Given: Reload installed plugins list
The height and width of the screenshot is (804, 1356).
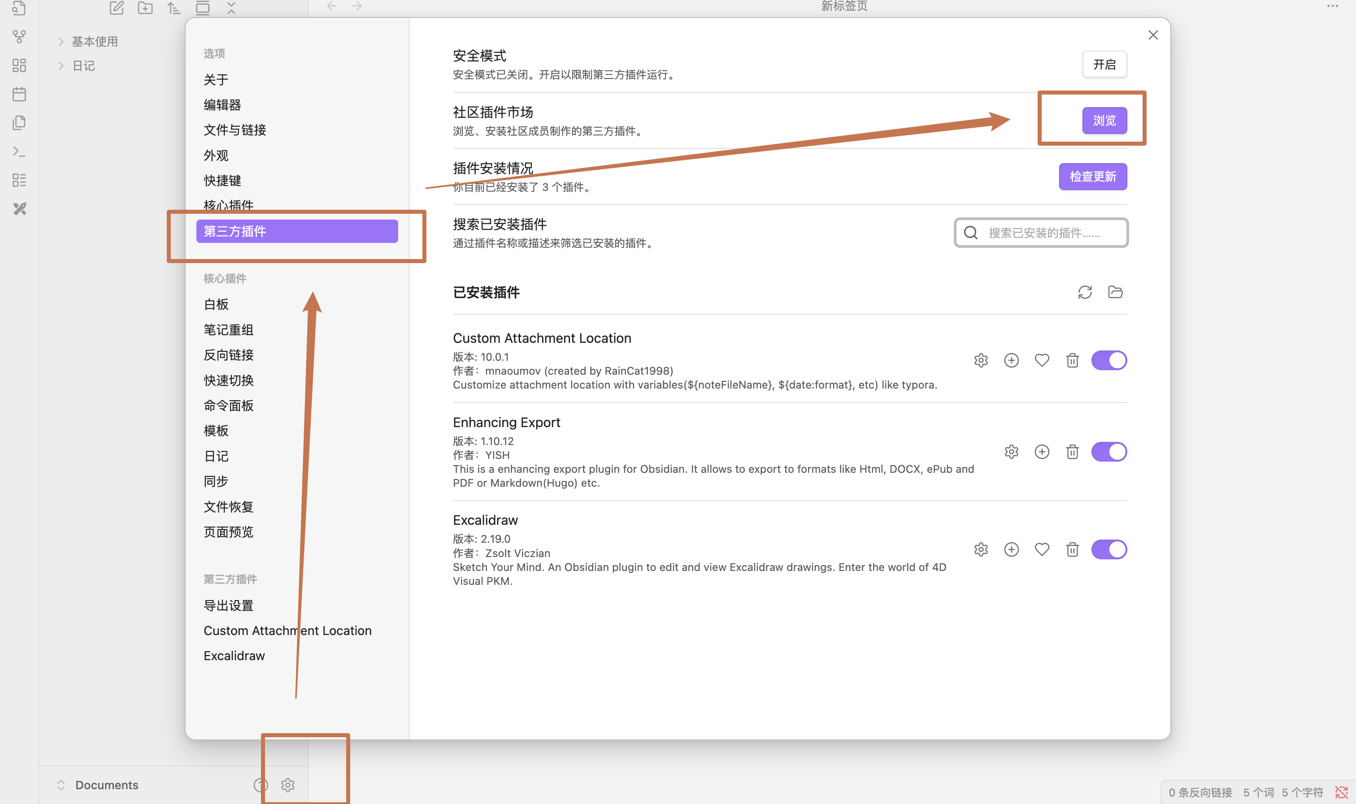Looking at the screenshot, I should [1084, 293].
